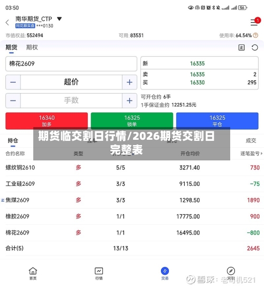Viewport: 264px width, 288px height.
Task: Increase 手数 lots with plus
Action: [129, 101]
